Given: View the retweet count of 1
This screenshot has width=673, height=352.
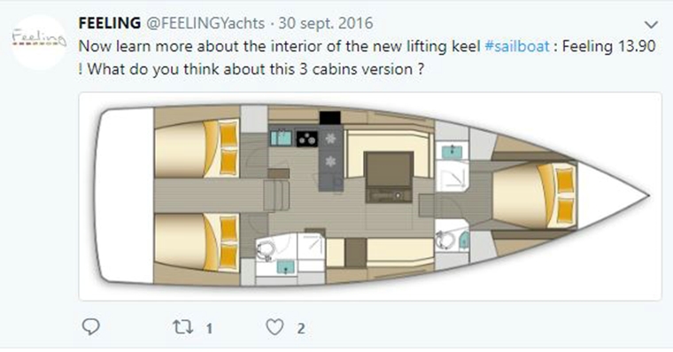Looking at the screenshot, I should tap(209, 328).
